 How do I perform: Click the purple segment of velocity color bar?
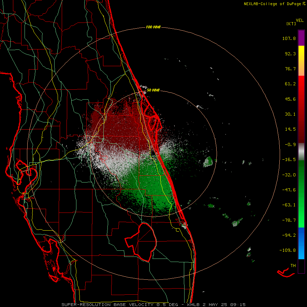click(301, 38)
